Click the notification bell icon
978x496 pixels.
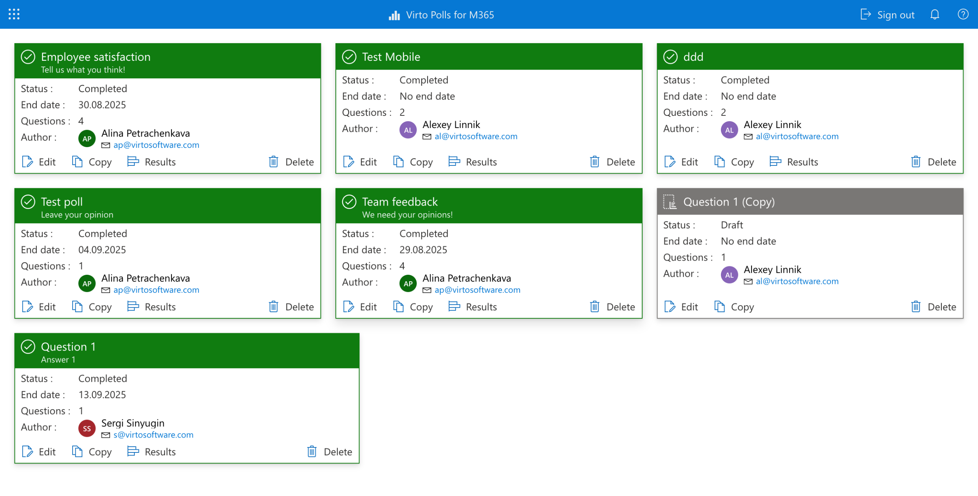pyautogui.click(x=934, y=15)
